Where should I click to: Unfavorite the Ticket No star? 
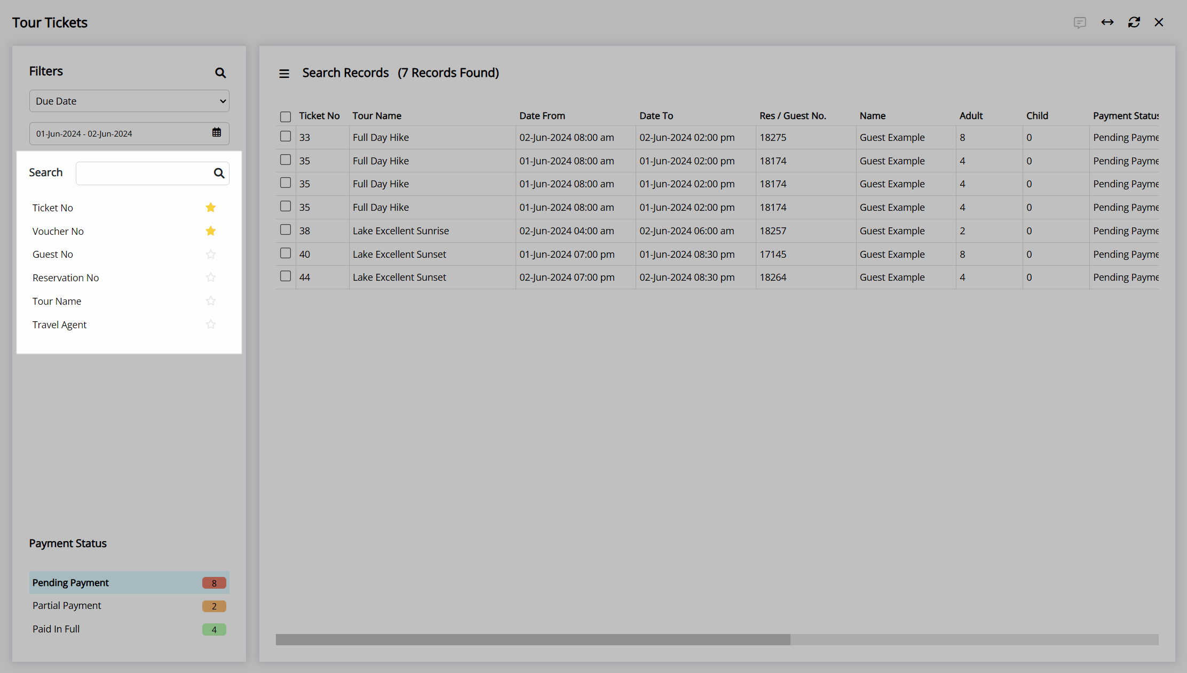click(x=211, y=208)
